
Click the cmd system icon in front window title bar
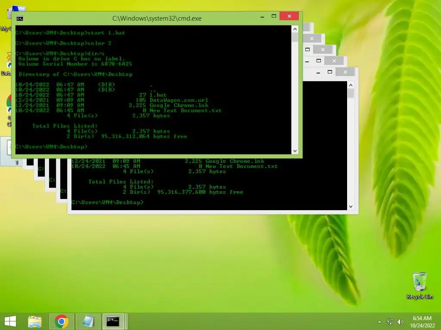pyautogui.click(x=20, y=18)
